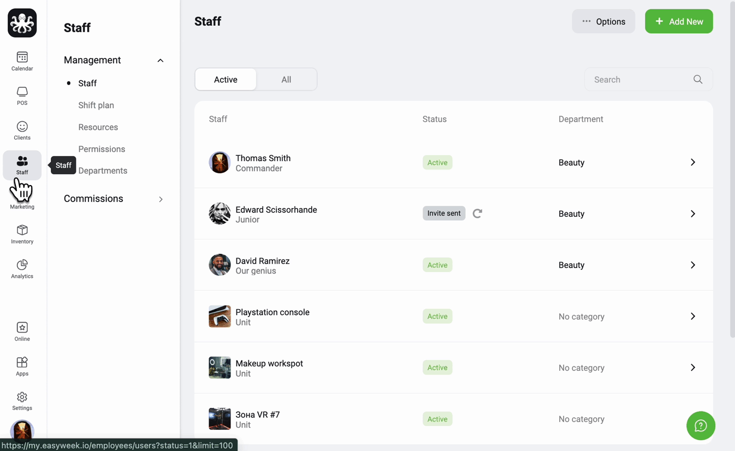Open the Apps section
This screenshot has height=451, width=735.
22,366
